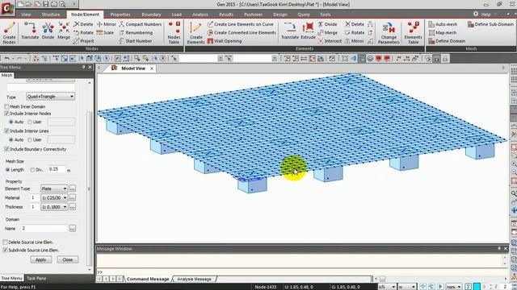Click Define Sub-Domain
The width and height of the screenshot is (517, 290).
[x=490, y=24]
